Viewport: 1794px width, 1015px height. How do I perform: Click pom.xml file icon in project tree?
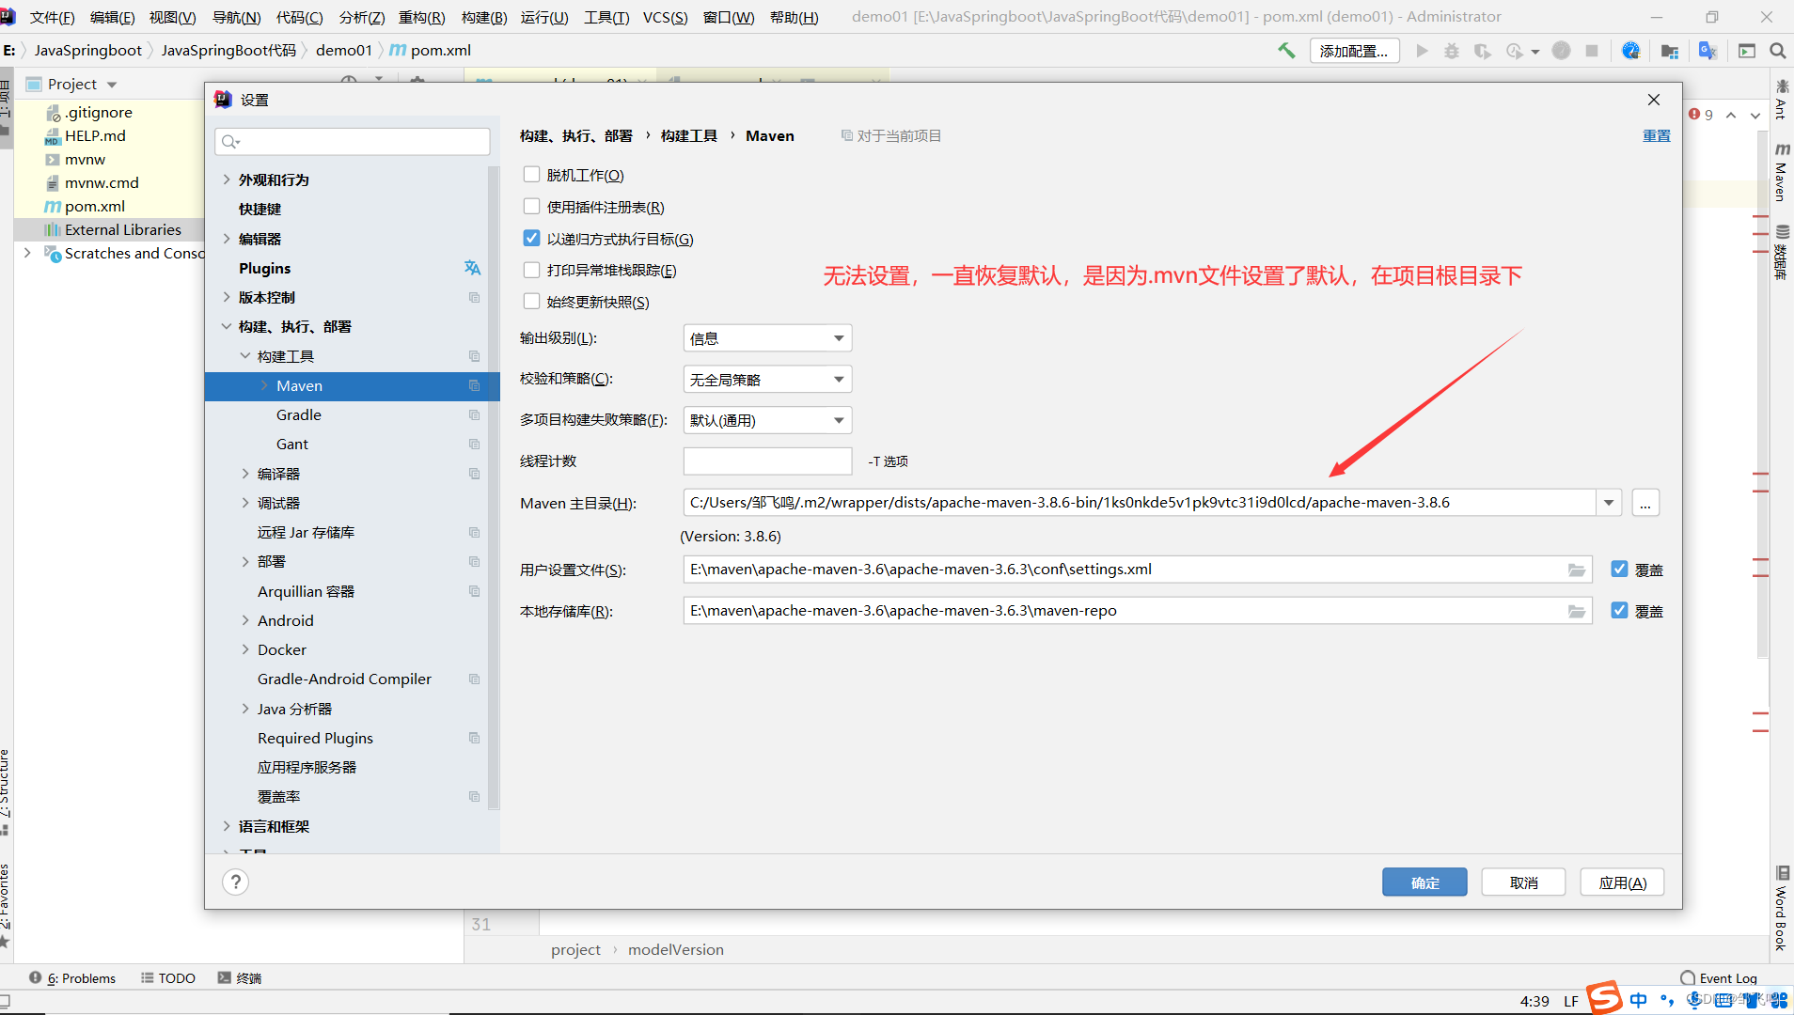pyautogui.click(x=53, y=206)
